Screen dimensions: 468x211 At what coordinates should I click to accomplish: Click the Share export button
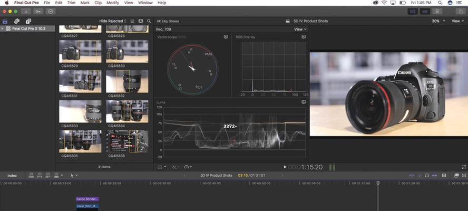(460, 12)
